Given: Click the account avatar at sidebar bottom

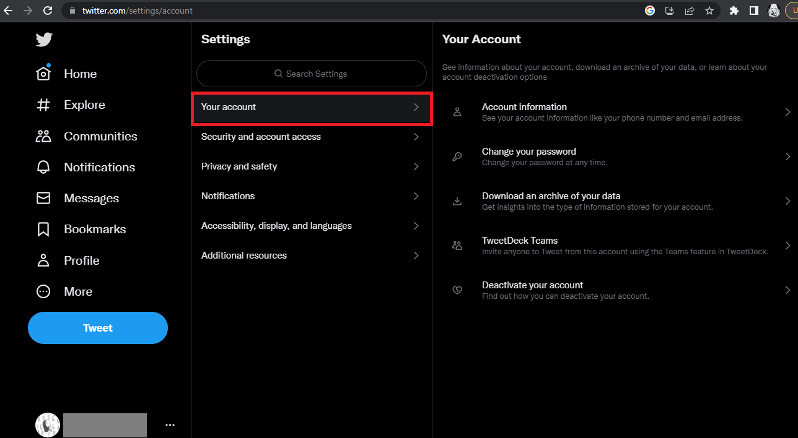Looking at the screenshot, I should [48, 425].
